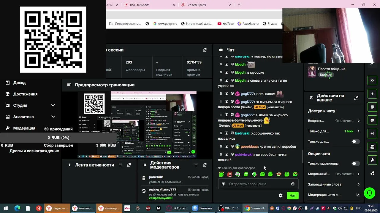This screenshot has height=213, width=380.
Task: Open the camera quick action
Action: 372,147
